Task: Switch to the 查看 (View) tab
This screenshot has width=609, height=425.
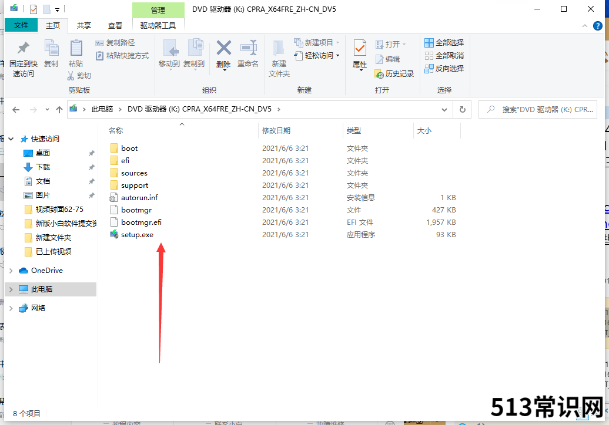Action: coord(115,26)
